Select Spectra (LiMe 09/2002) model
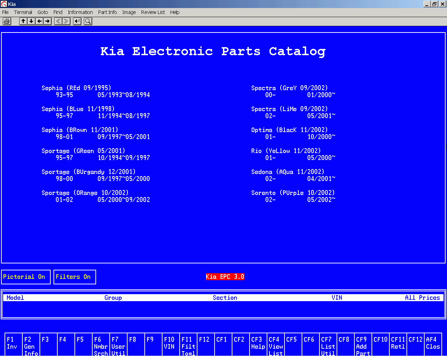Viewport: 447px width, 356px height. click(x=289, y=109)
